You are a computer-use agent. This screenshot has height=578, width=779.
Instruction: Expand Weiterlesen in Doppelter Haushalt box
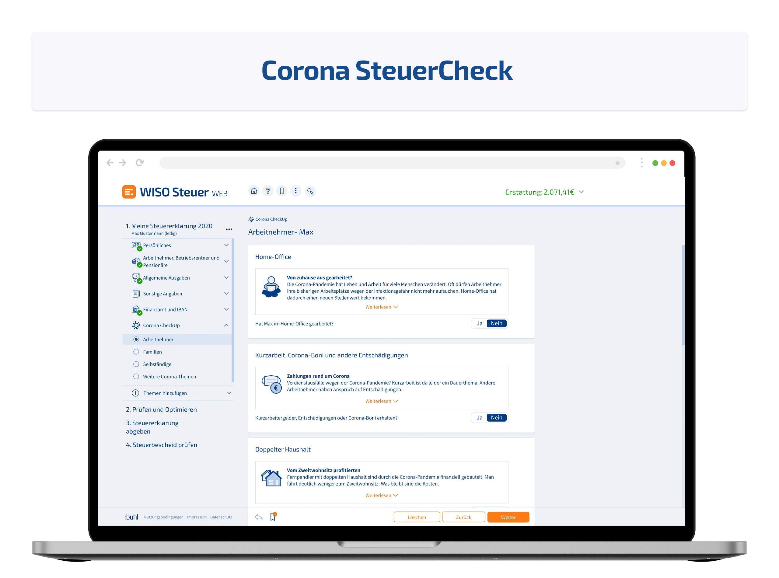[382, 495]
